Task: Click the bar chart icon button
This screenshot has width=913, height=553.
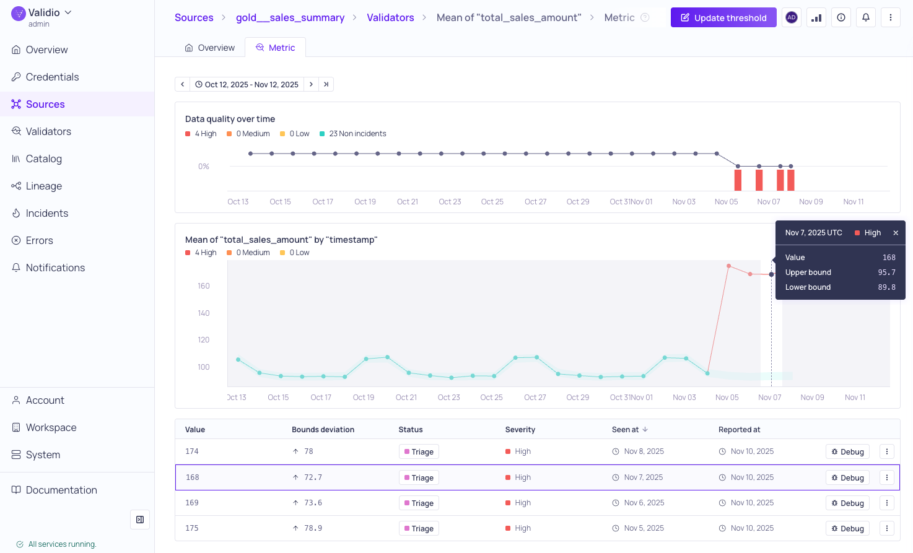Action: pos(816,17)
